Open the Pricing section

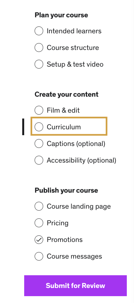pyautogui.click(x=58, y=223)
